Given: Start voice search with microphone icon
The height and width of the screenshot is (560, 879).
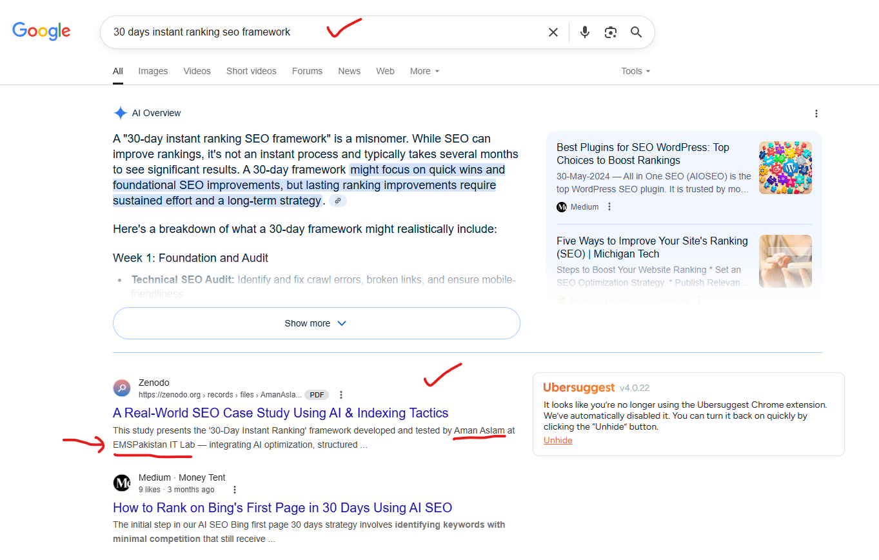Looking at the screenshot, I should (584, 32).
